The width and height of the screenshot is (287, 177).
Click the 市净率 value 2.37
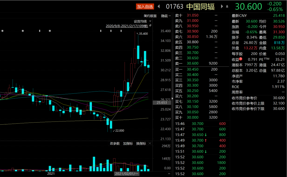tap(281, 81)
